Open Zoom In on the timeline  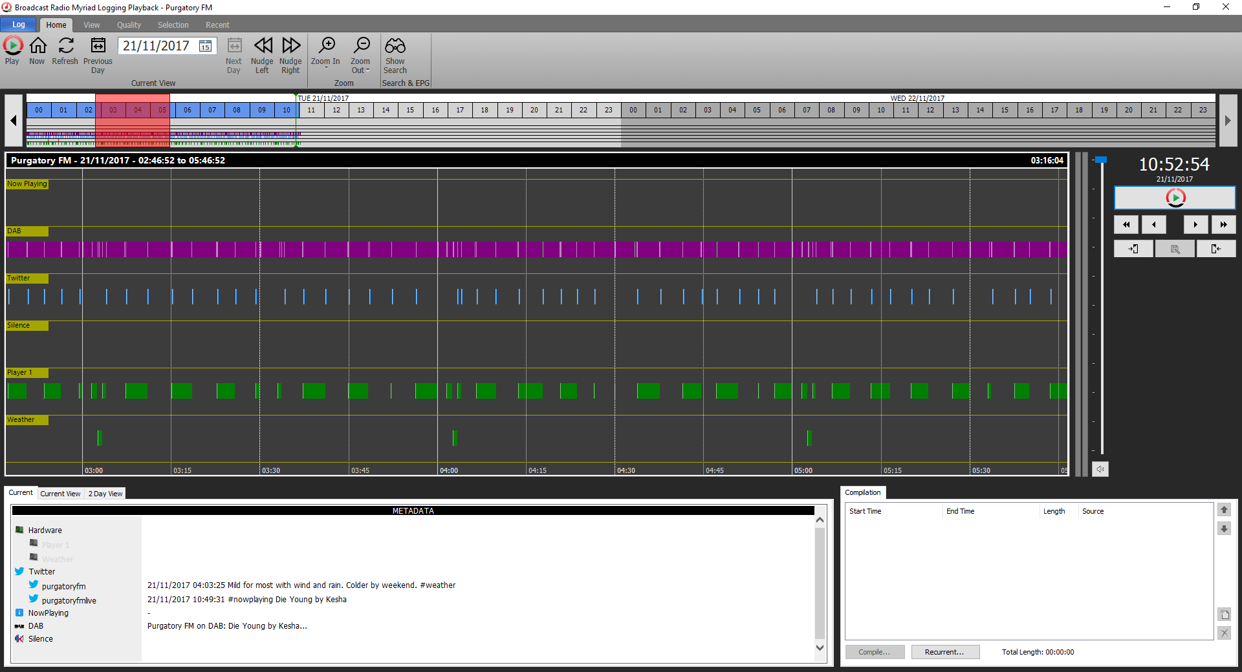pyautogui.click(x=325, y=46)
